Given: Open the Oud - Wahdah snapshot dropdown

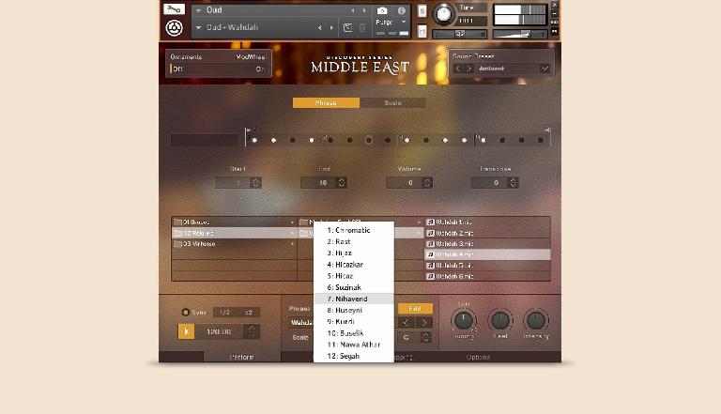Looking at the screenshot, I should [199, 27].
